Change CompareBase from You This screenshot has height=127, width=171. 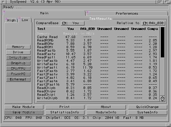73,23
